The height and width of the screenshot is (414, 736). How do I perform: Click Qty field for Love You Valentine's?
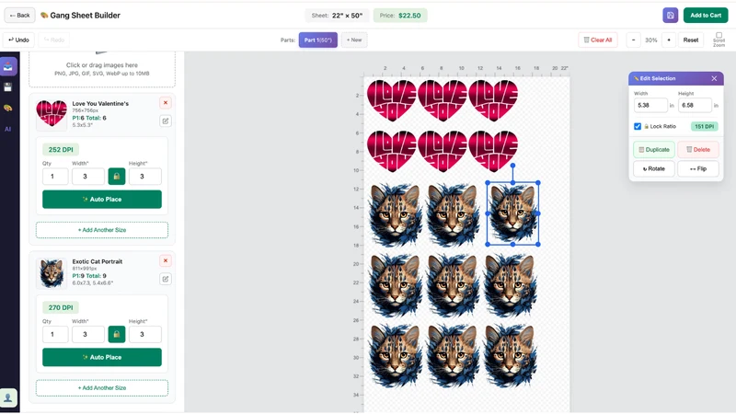[55, 177]
